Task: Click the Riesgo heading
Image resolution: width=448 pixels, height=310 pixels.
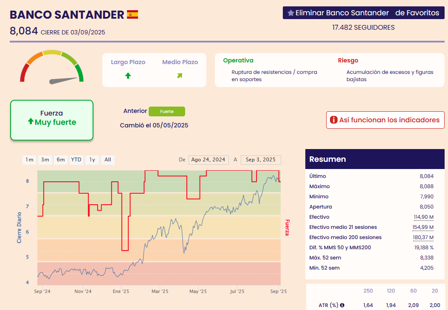Action: pyautogui.click(x=348, y=60)
